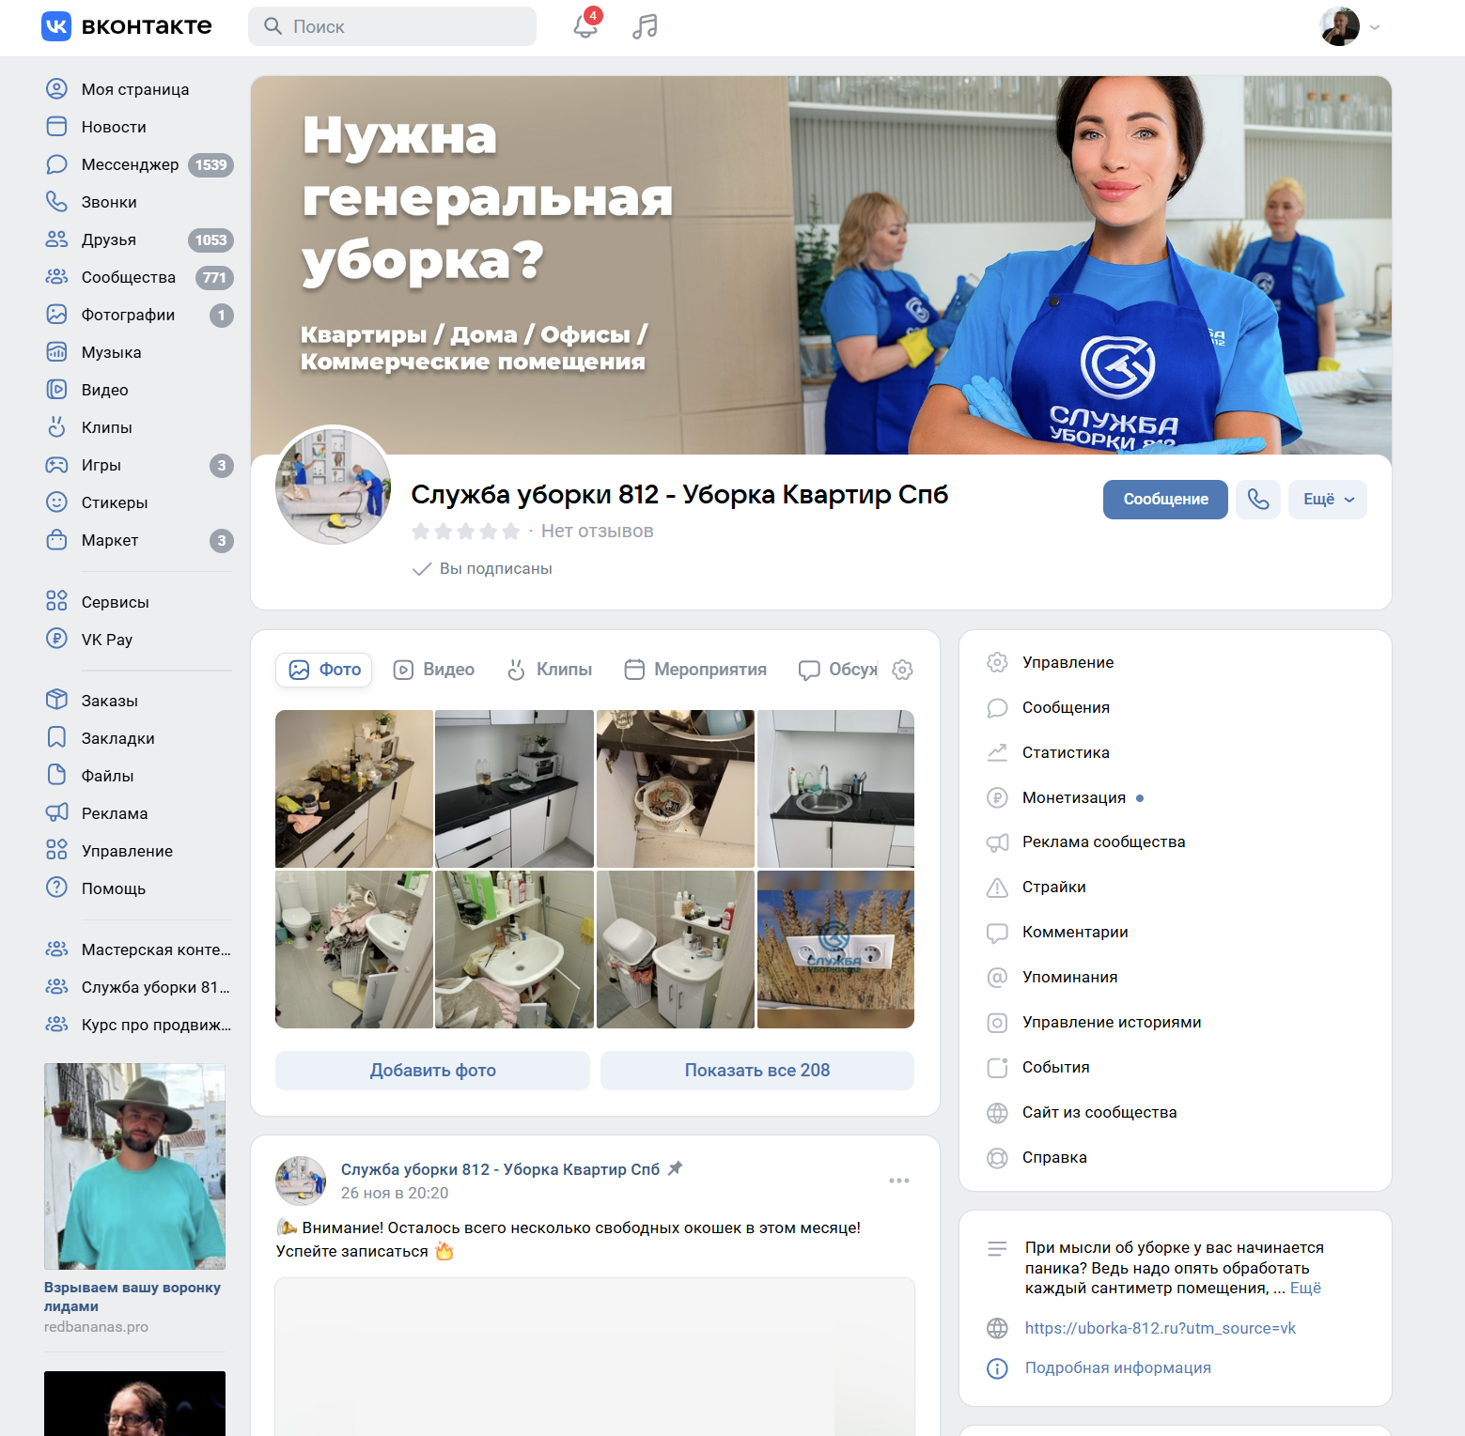Open the pinned post author name link

click(500, 1169)
